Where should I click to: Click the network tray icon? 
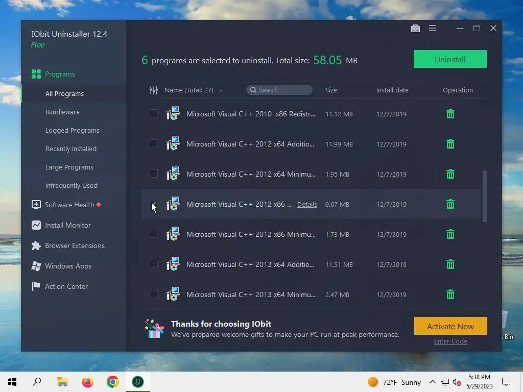(445, 382)
